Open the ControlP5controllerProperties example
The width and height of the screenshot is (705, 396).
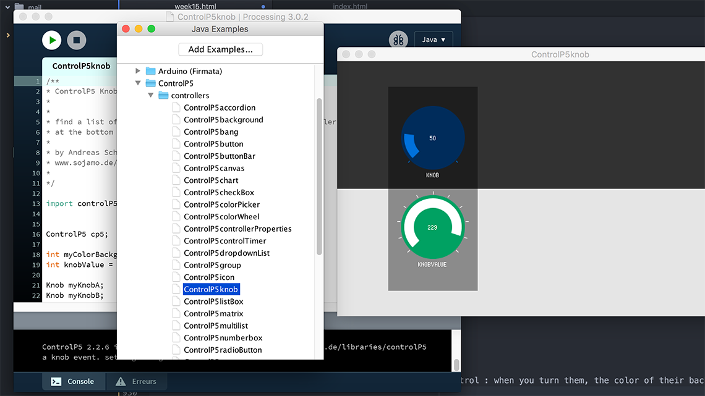237,229
